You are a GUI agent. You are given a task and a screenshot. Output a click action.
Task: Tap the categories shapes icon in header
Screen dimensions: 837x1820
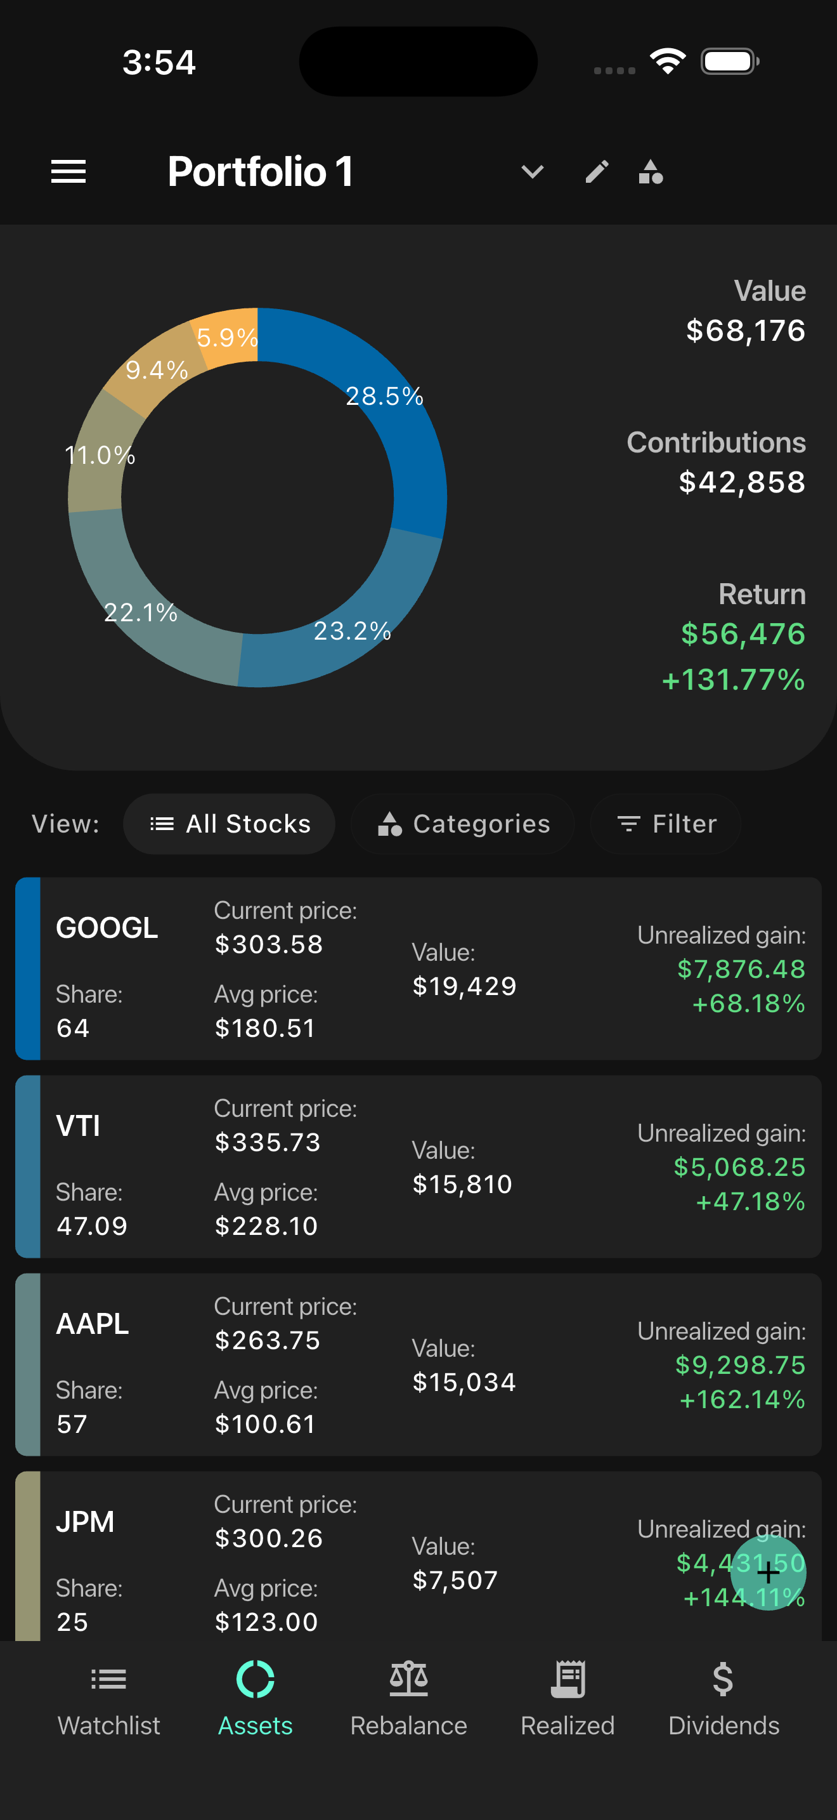point(651,172)
